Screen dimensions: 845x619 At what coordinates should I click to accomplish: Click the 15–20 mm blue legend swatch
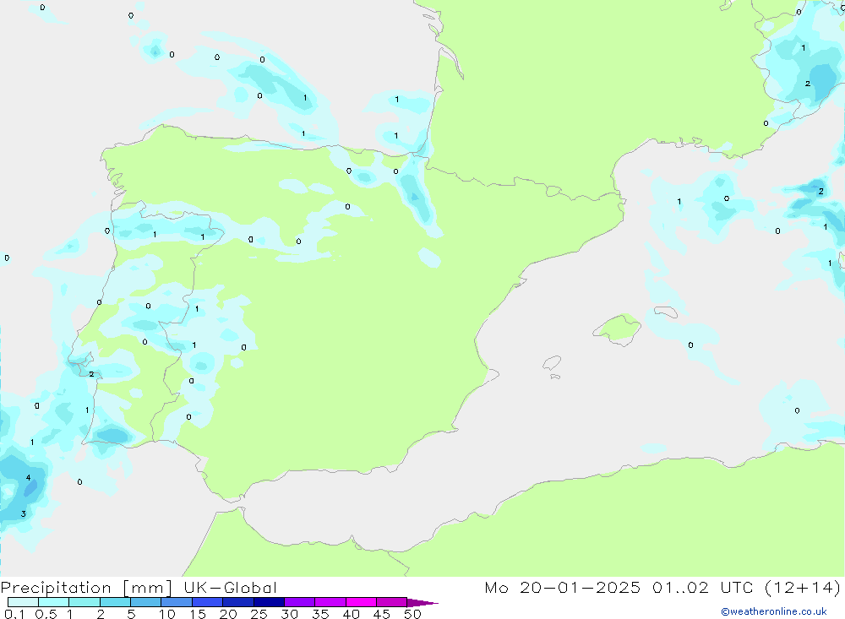pos(208,602)
